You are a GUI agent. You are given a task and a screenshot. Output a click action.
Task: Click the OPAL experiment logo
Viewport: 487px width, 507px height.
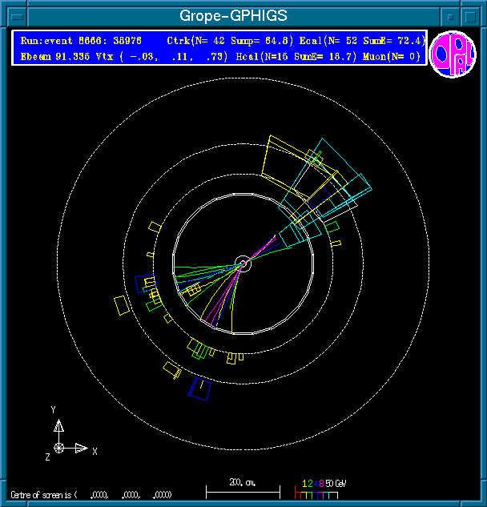point(453,54)
